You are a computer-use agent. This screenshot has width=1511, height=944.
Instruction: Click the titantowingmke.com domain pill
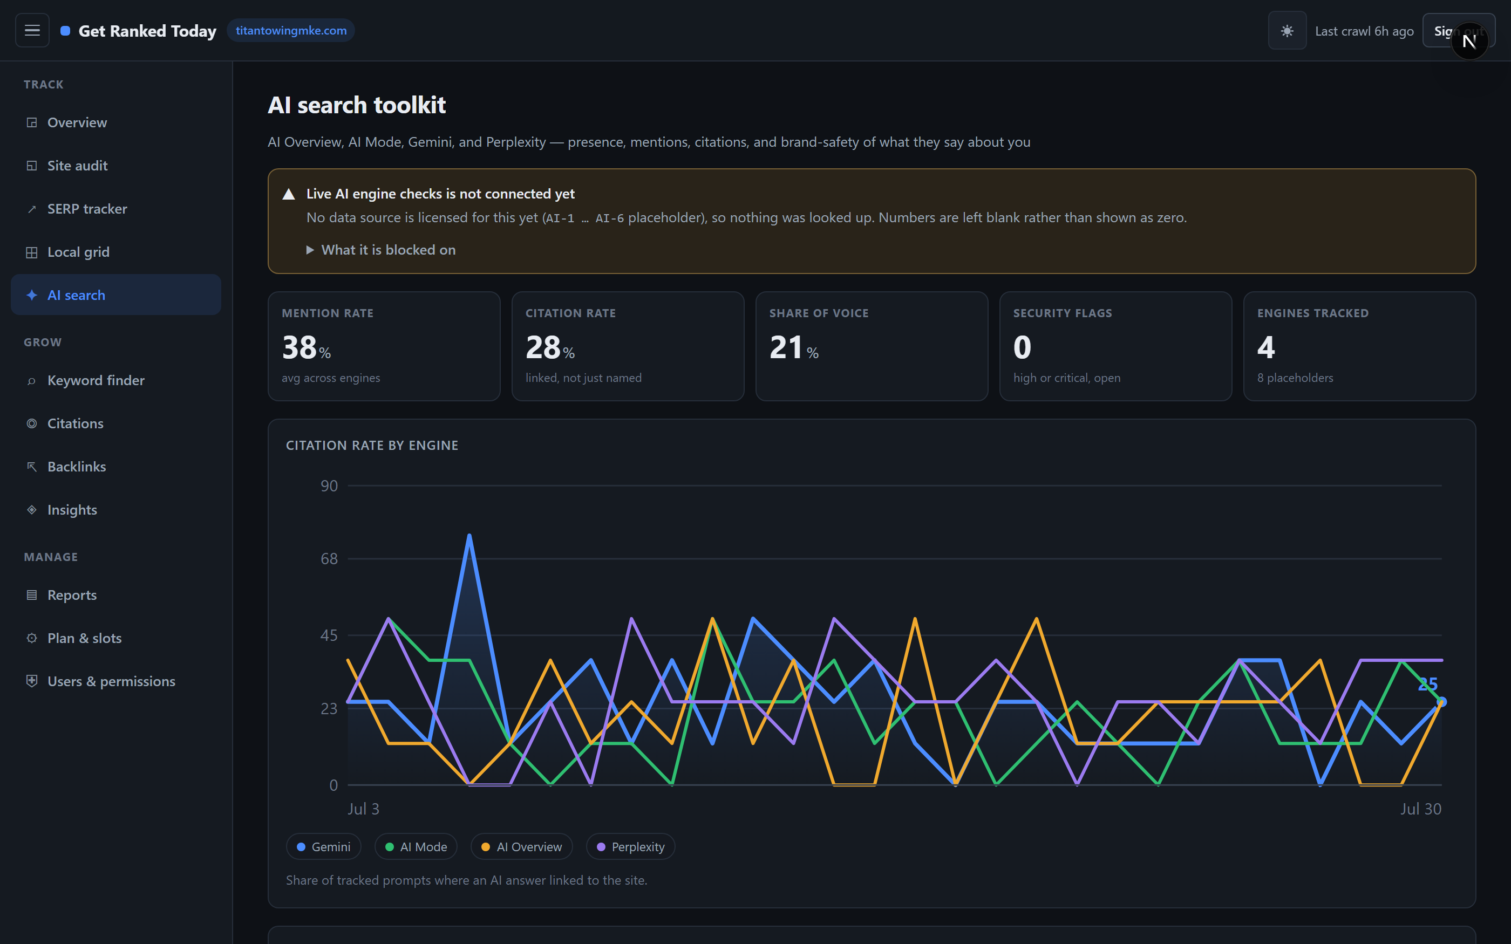[291, 31]
